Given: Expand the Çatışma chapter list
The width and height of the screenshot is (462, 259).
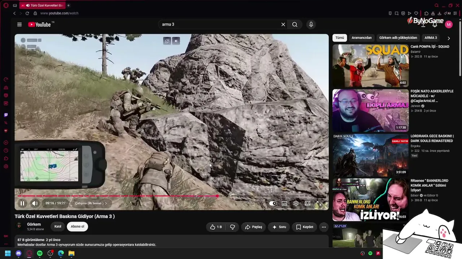Looking at the screenshot, I should [x=91, y=203].
